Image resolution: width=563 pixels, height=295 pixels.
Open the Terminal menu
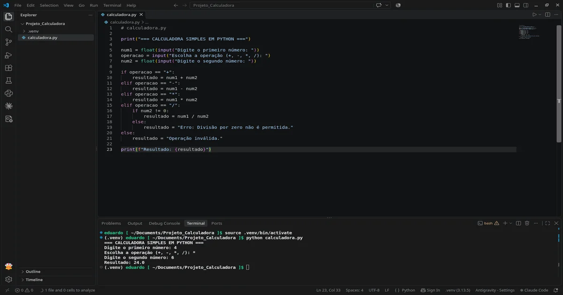click(112, 5)
